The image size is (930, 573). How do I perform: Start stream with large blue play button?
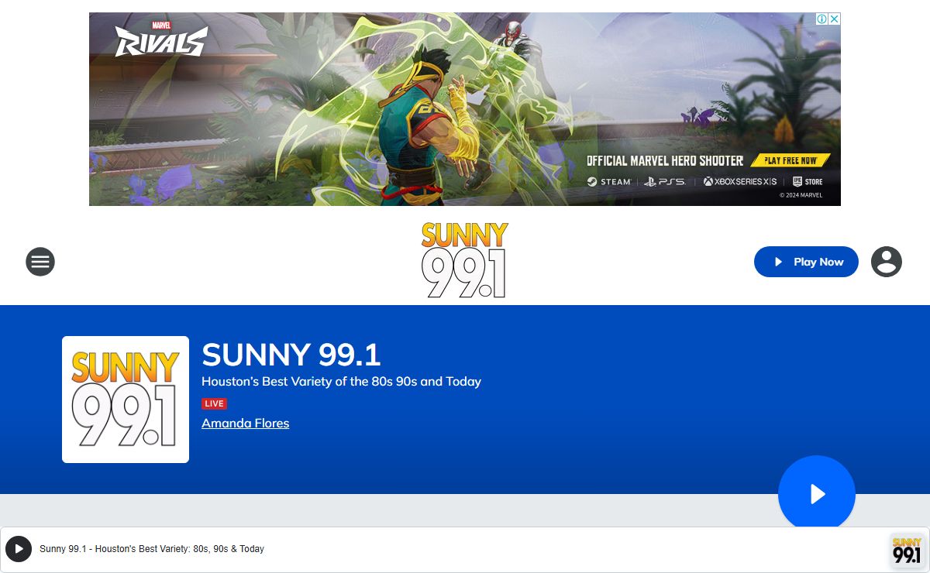point(817,494)
